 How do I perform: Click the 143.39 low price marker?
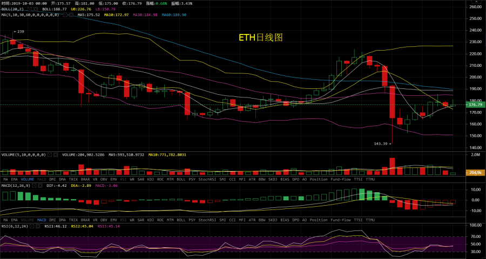383,144
